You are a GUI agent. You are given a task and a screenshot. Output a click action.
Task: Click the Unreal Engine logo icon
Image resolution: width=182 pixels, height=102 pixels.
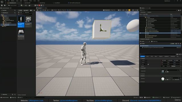point(2,2)
